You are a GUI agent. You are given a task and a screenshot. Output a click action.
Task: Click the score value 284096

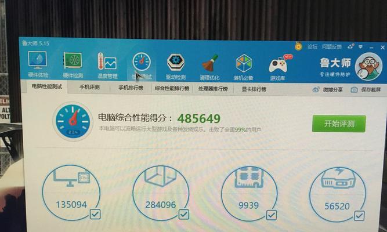[x=161, y=205]
